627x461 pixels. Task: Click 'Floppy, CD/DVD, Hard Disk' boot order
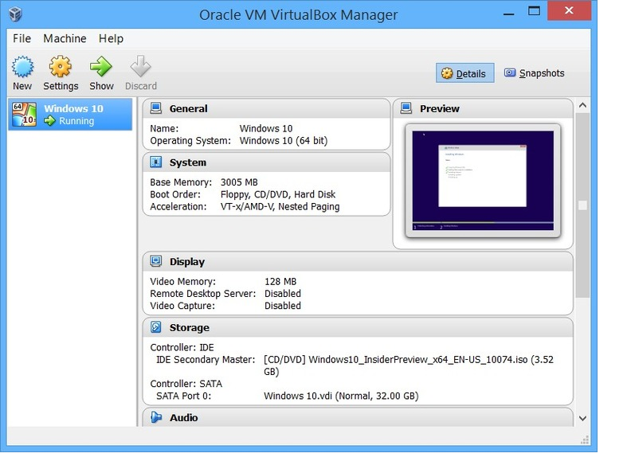pyautogui.click(x=278, y=194)
